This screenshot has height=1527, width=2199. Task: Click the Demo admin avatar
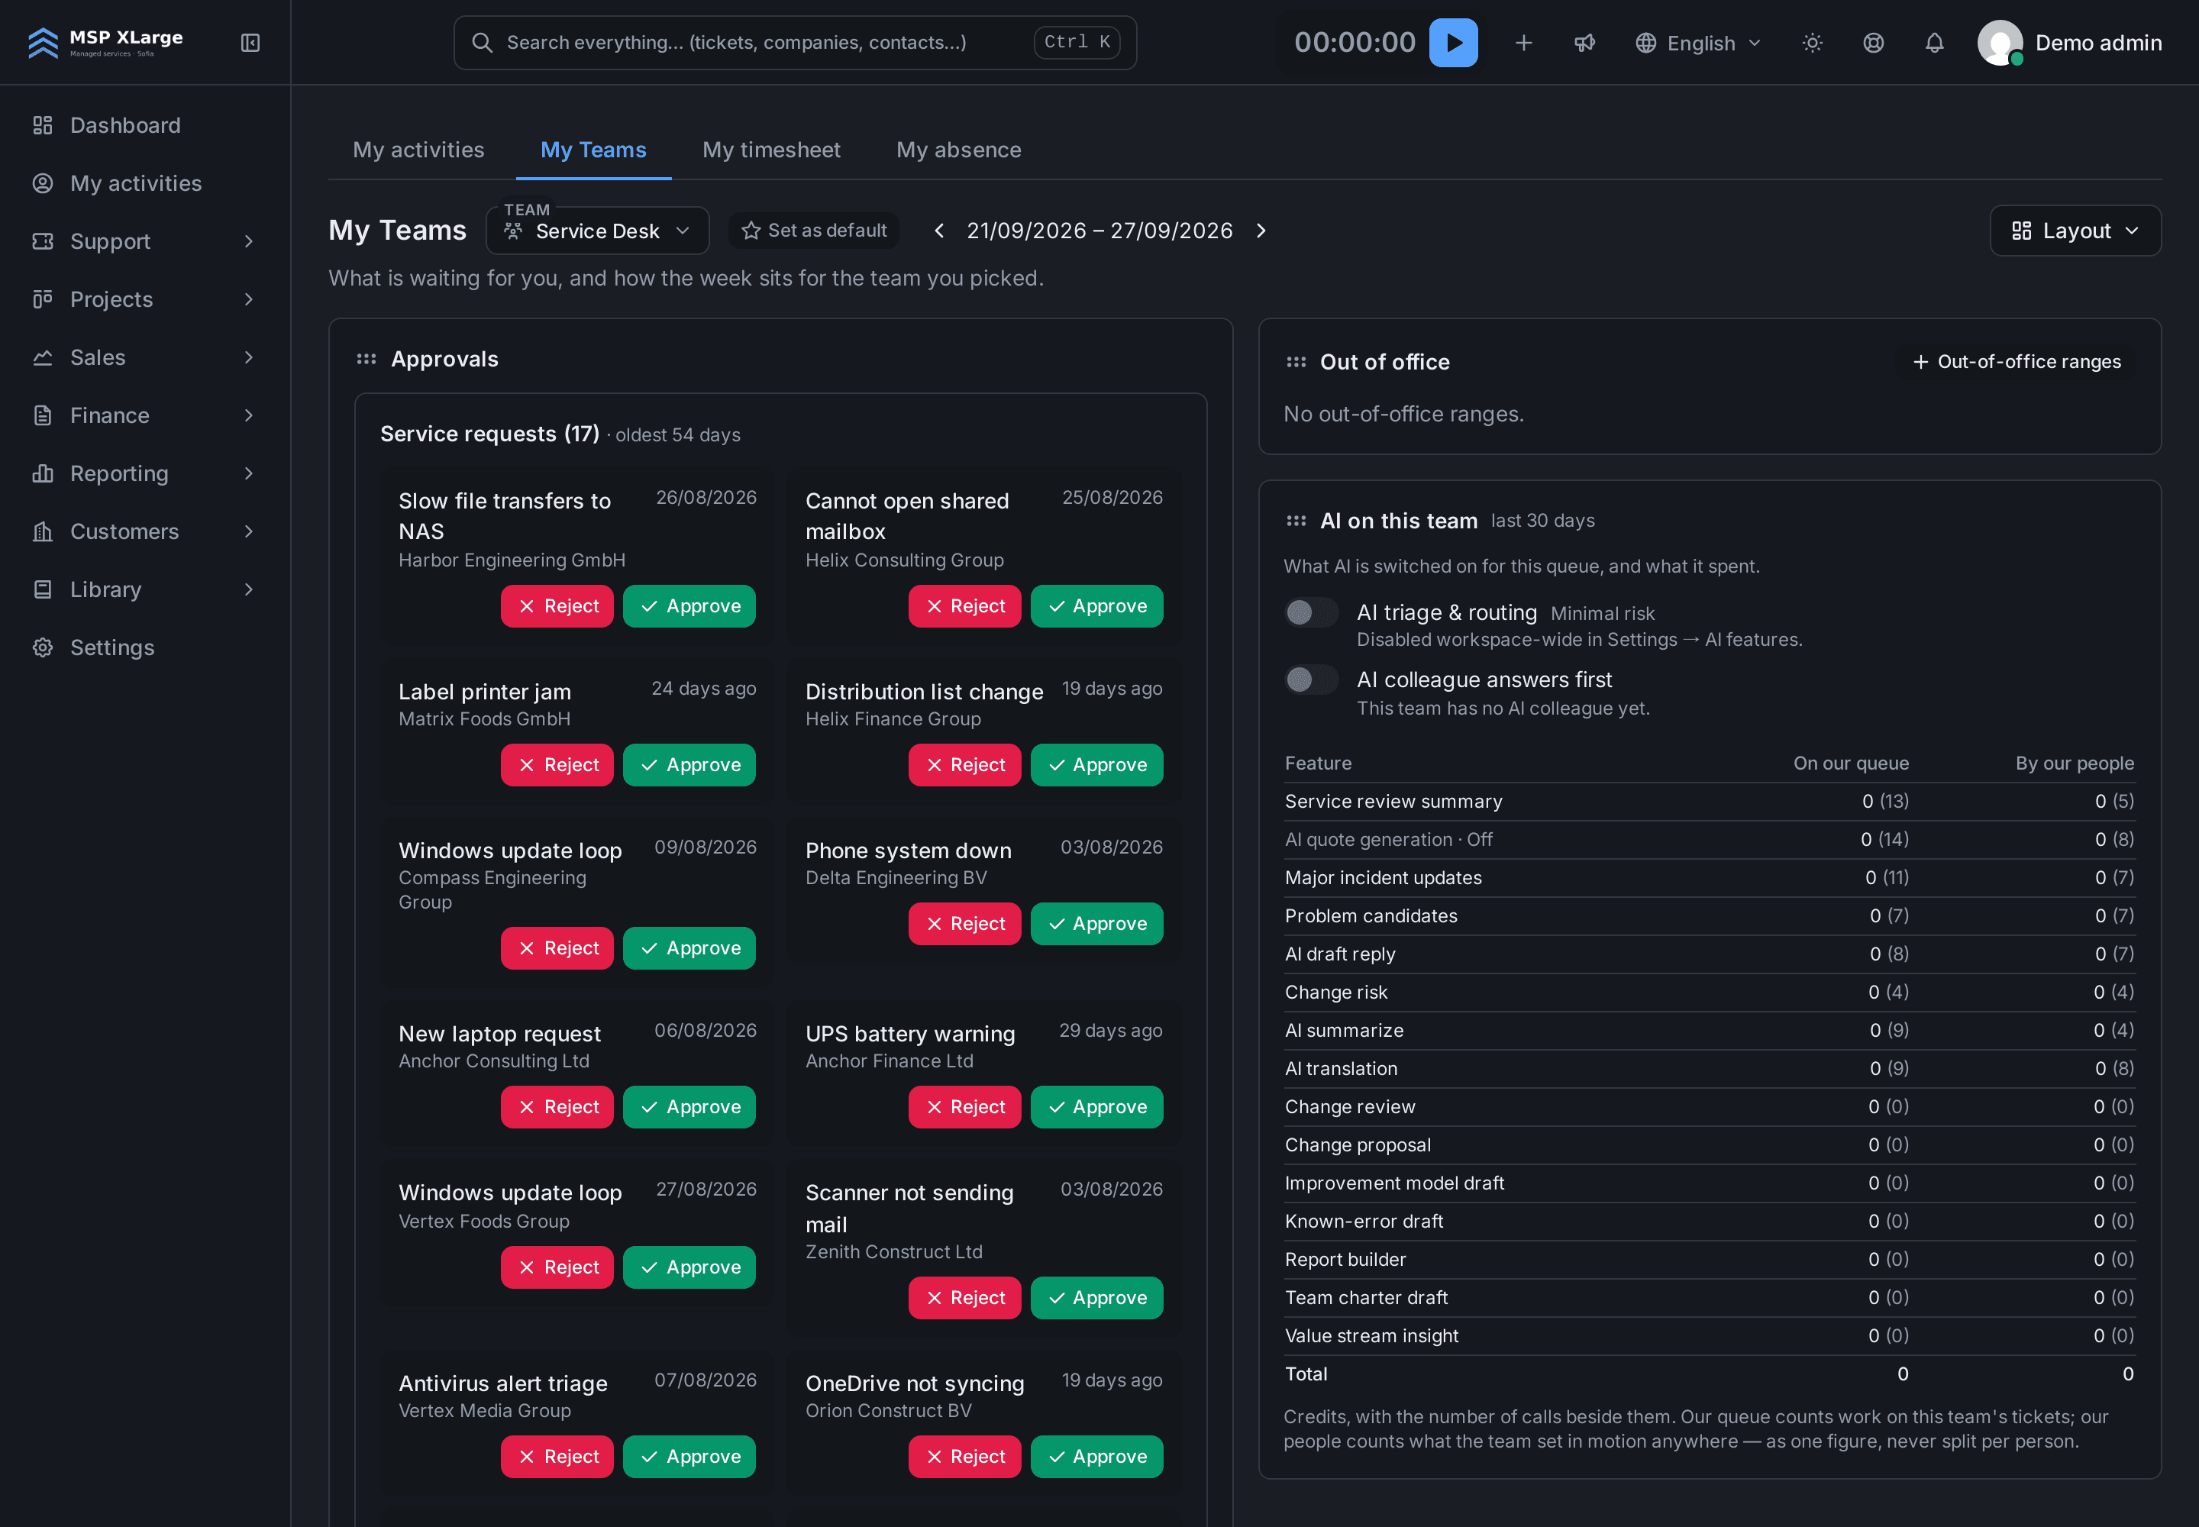(1999, 43)
